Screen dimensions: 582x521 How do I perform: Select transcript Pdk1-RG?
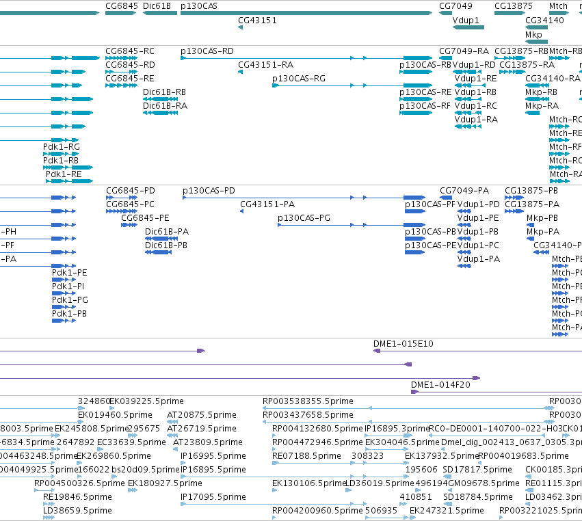click(x=62, y=146)
